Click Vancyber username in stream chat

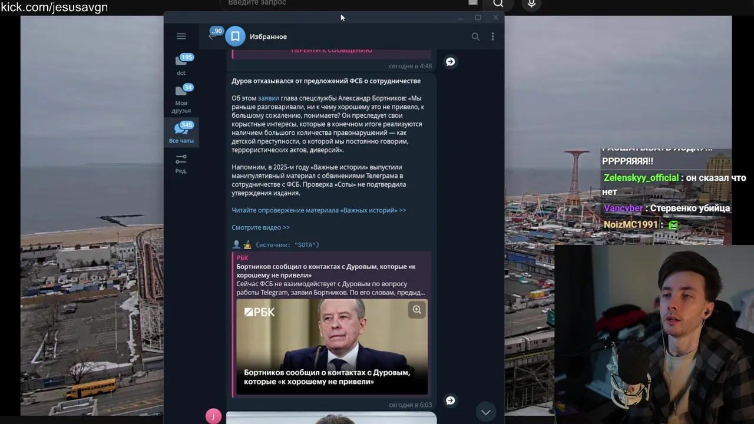click(x=623, y=208)
